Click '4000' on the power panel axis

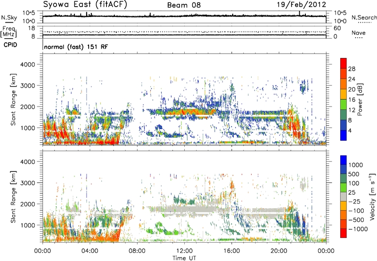pyautogui.click(x=27, y=65)
